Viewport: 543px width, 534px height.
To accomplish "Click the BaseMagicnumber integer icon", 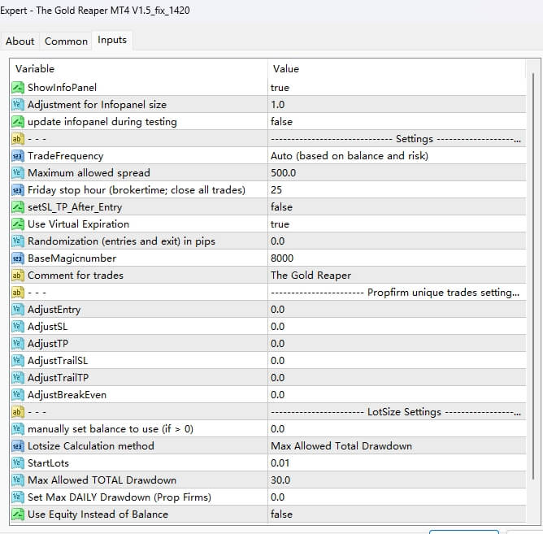I will click(18, 258).
